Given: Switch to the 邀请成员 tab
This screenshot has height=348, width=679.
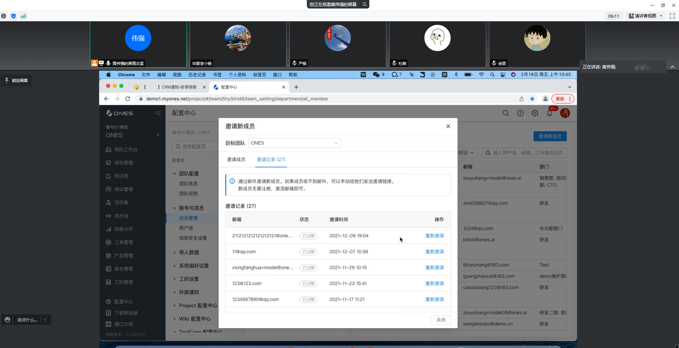Looking at the screenshot, I should [x=236, y=160].
